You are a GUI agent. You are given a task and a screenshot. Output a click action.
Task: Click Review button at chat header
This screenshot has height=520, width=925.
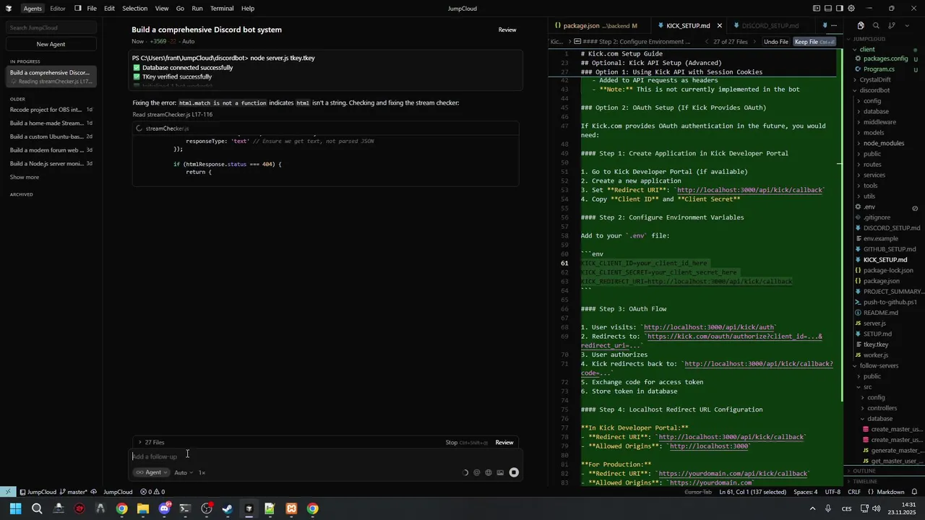tap(507, 30)
